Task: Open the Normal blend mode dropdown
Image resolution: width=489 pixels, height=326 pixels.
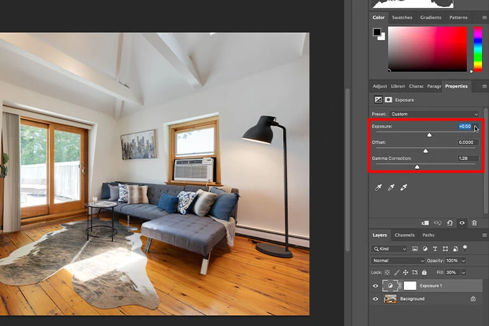Action: click(x=398, y=261)
